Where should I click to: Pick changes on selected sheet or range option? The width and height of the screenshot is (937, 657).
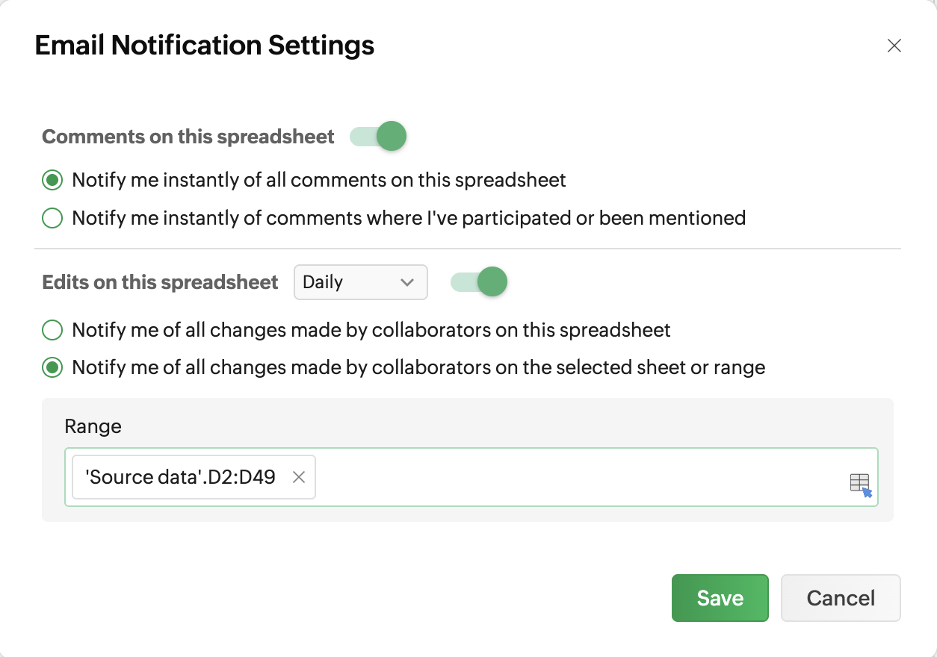tap(52, 367)
